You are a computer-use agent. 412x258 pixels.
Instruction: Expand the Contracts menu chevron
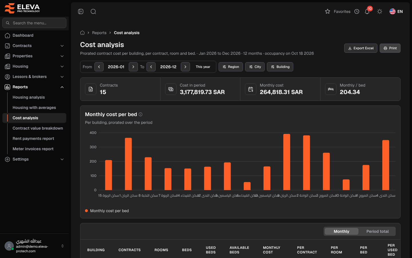[x=62, y=46]
